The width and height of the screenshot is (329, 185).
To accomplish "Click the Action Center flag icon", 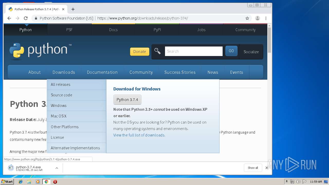I will tap(304, 182).
